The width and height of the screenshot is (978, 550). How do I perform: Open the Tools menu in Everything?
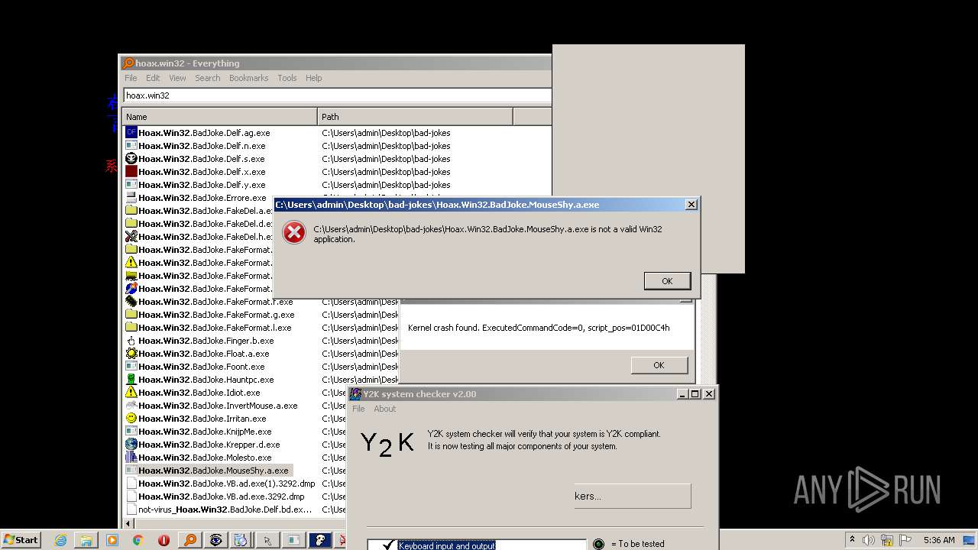point(287,78)
